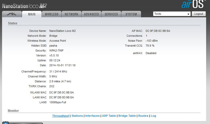
Task: Select the Hidden SSID value pasha
Action: (x=53, y=46)
